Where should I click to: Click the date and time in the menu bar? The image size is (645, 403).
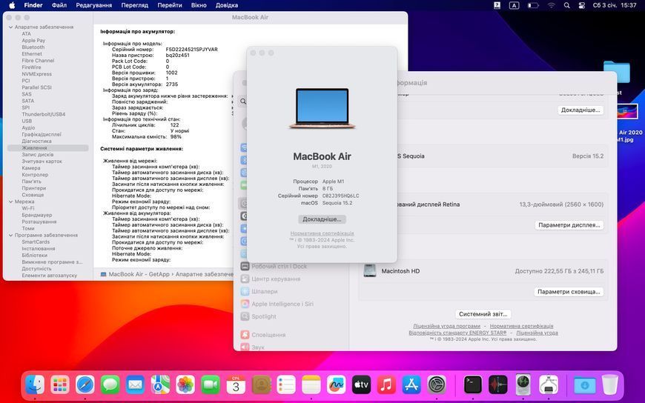(x=615, y=5)
